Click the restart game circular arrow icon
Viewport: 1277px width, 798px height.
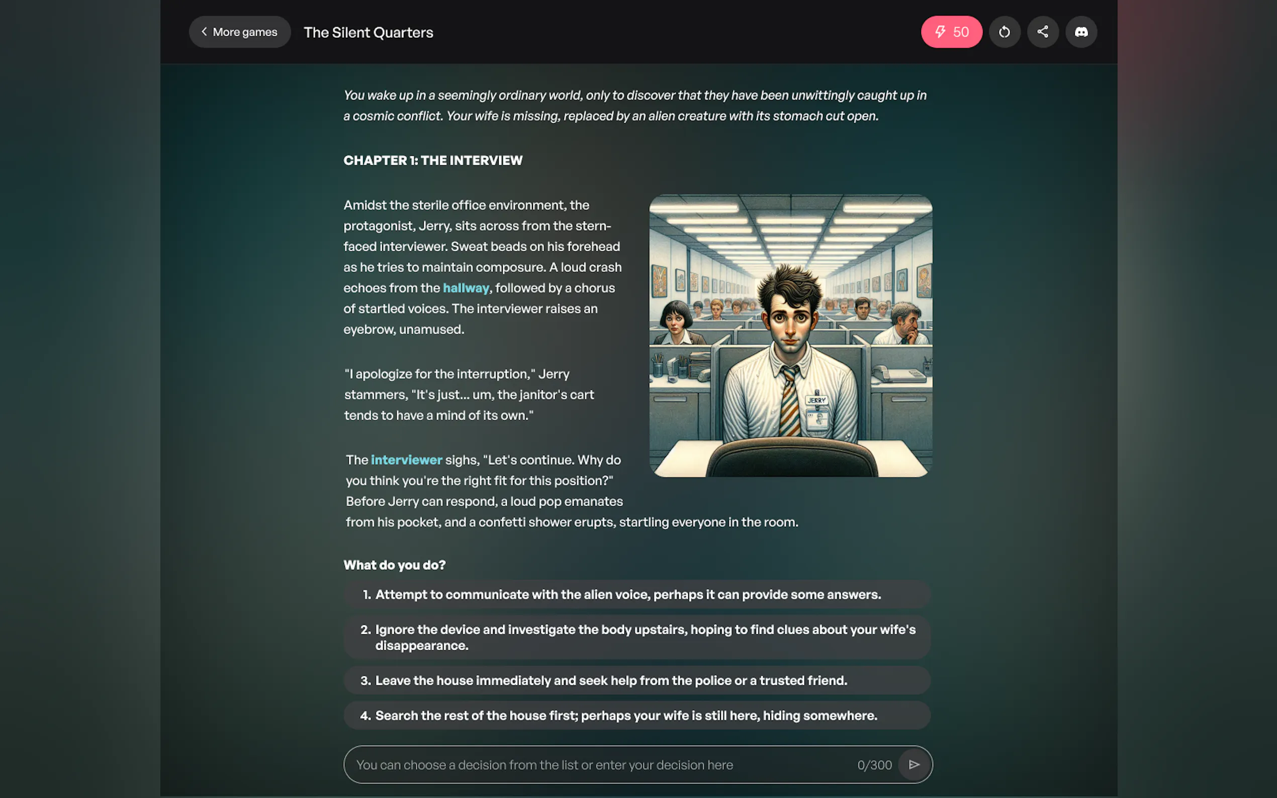pyautogui.click(x=1004, y=32)
